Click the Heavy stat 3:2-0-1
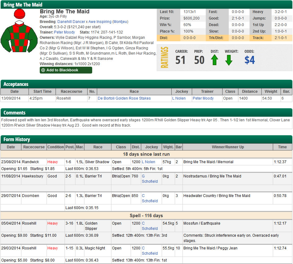 pos(281,11)
